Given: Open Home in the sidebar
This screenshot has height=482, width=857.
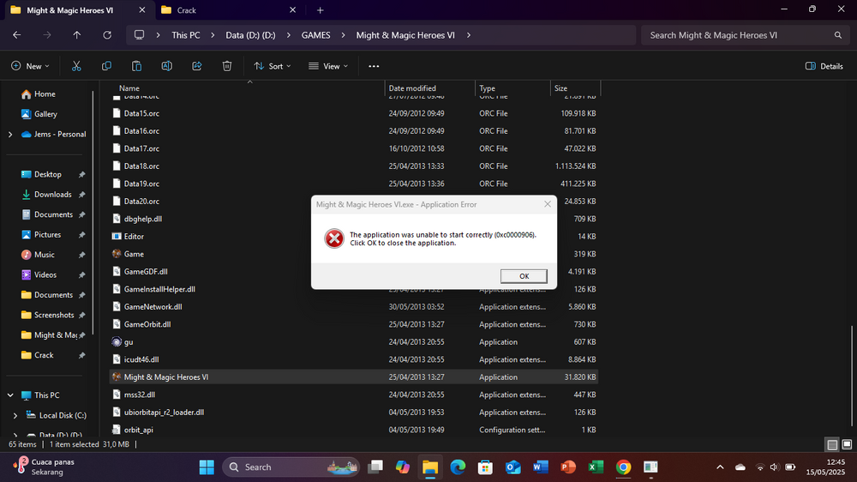Looking at the screenshot, I should [45, 94].
